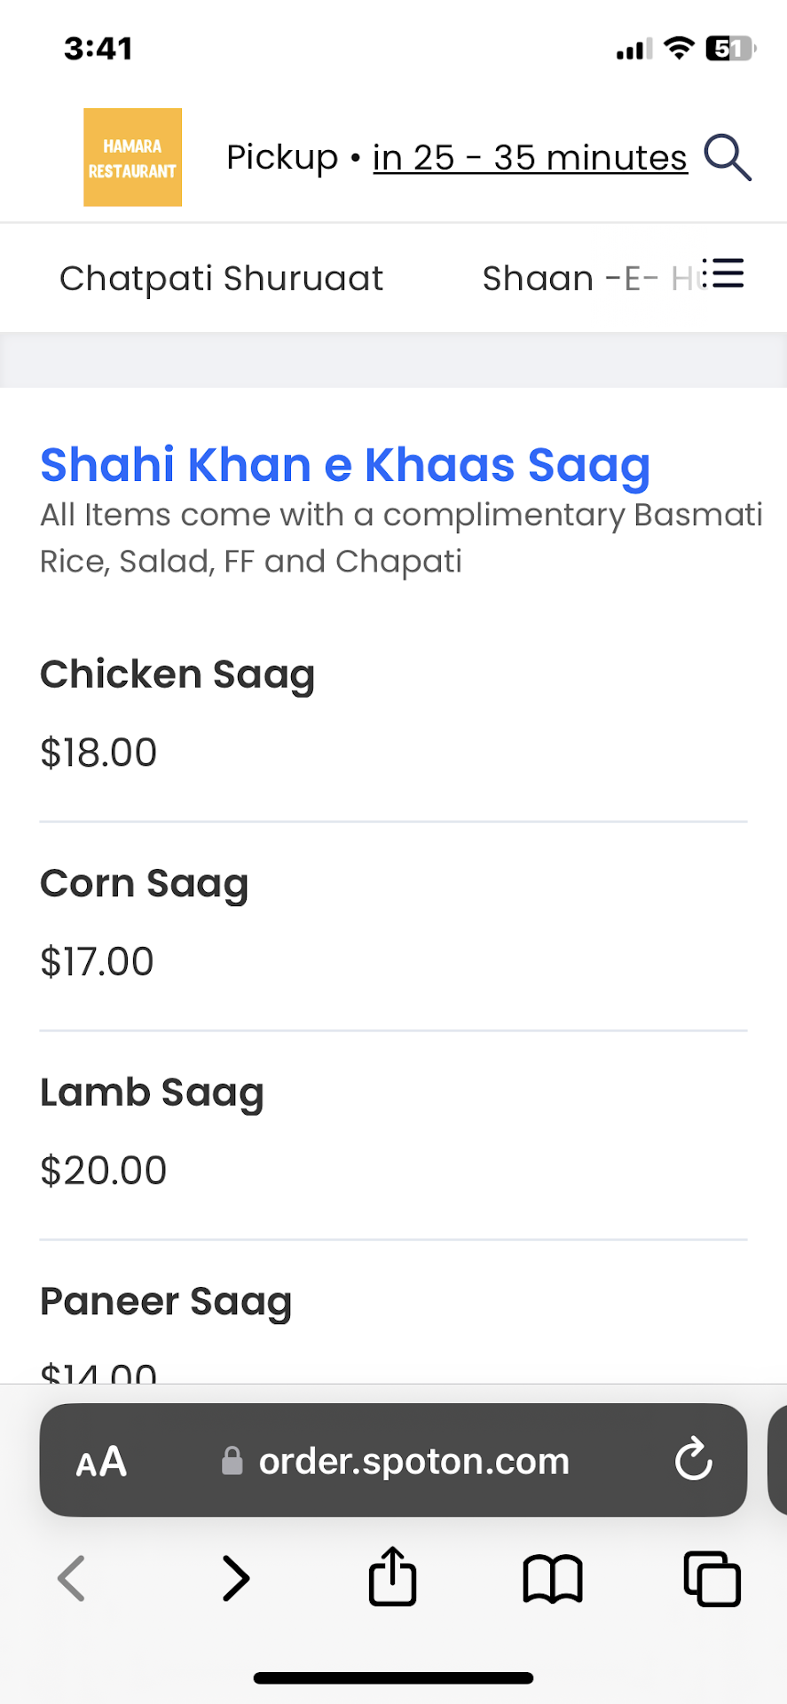This screenshot has width=787, height=1704.
Task: Tap the search magnifier icon
Action: click(x=728, y=158)
